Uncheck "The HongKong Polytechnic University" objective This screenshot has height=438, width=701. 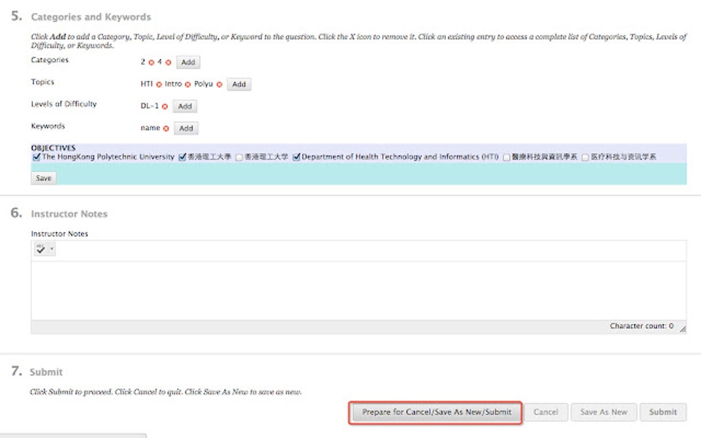click(34, 156)
